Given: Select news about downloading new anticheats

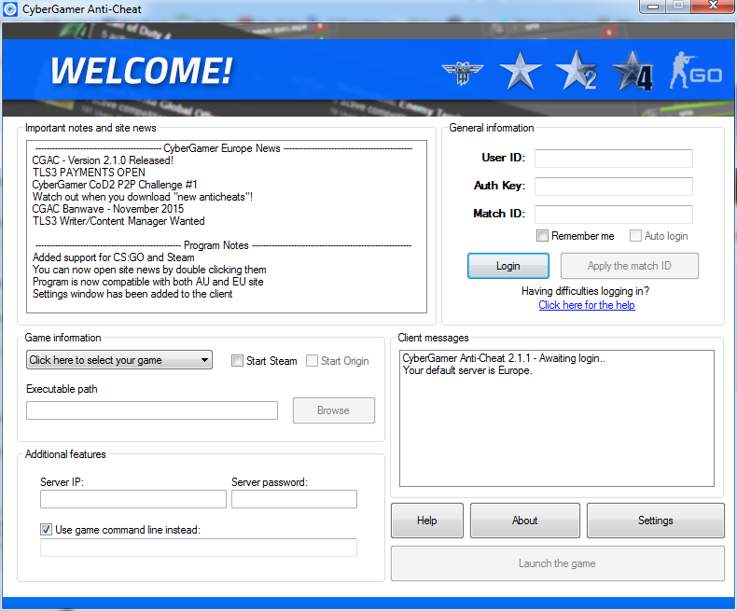Looking at the screenshot, I should tap(143, 197).
